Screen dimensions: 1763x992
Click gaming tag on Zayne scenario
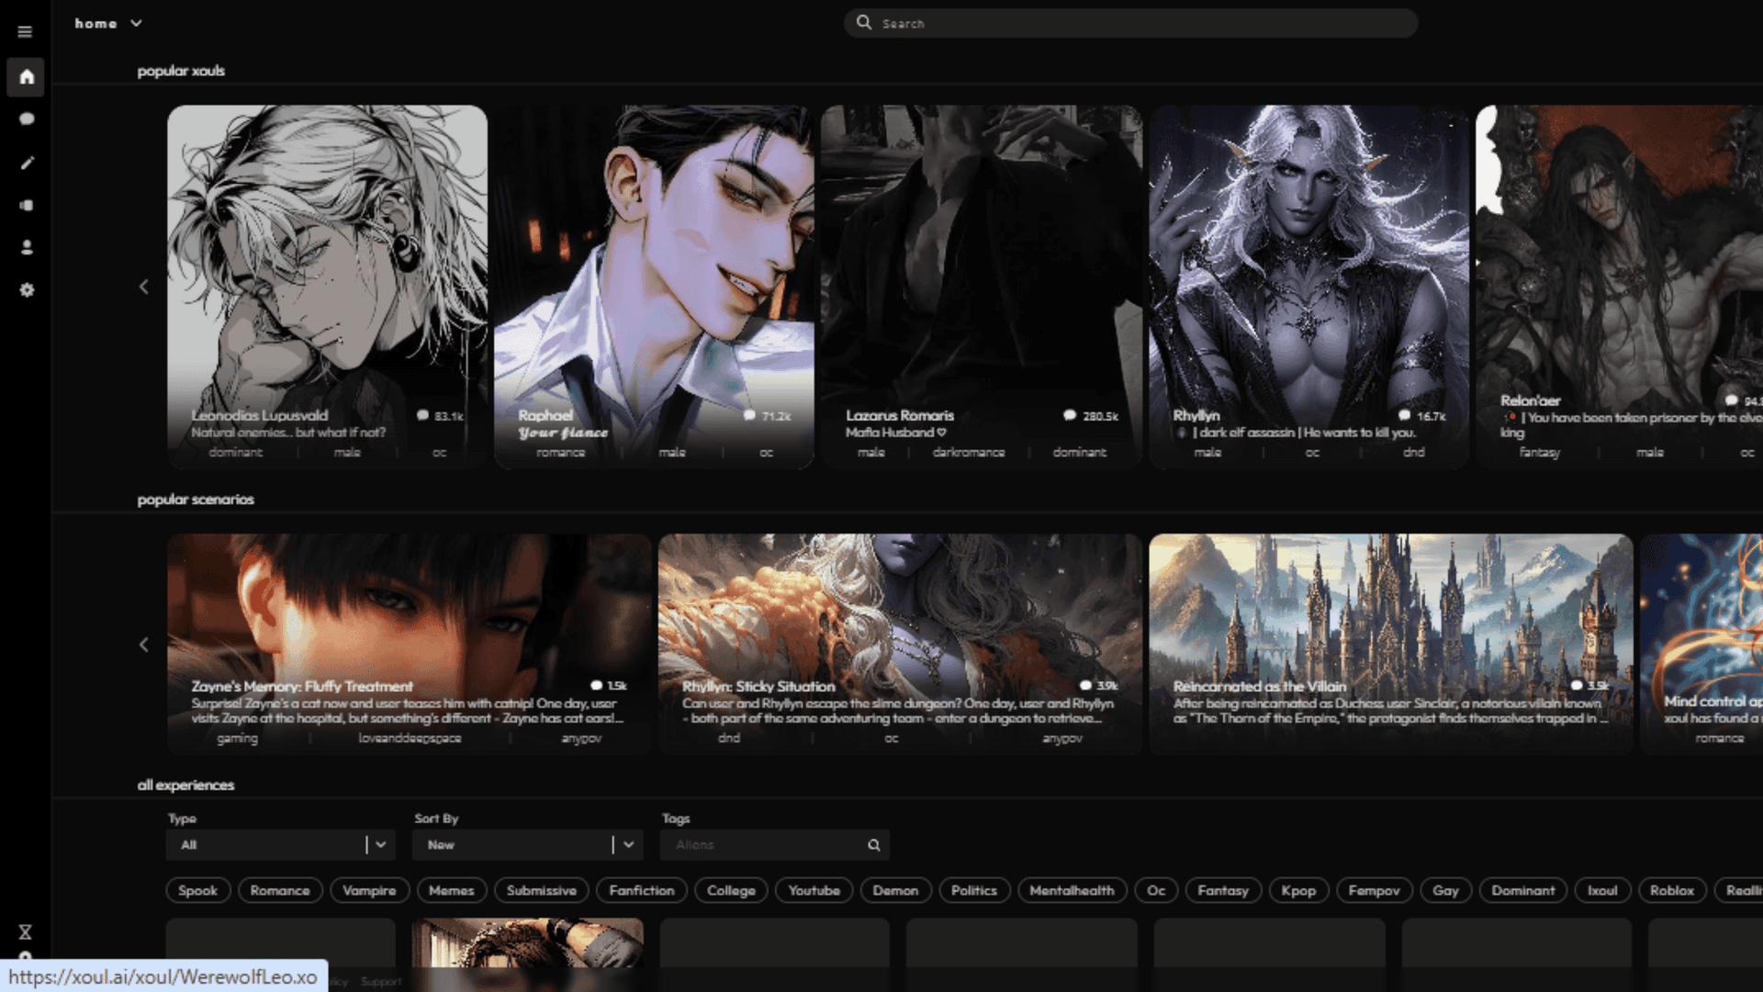pyautogui.click(x=237, y=738)
